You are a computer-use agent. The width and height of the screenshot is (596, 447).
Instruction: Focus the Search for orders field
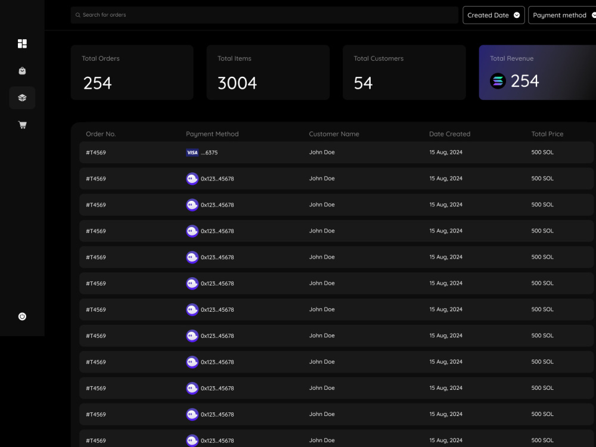coord(265,15)
